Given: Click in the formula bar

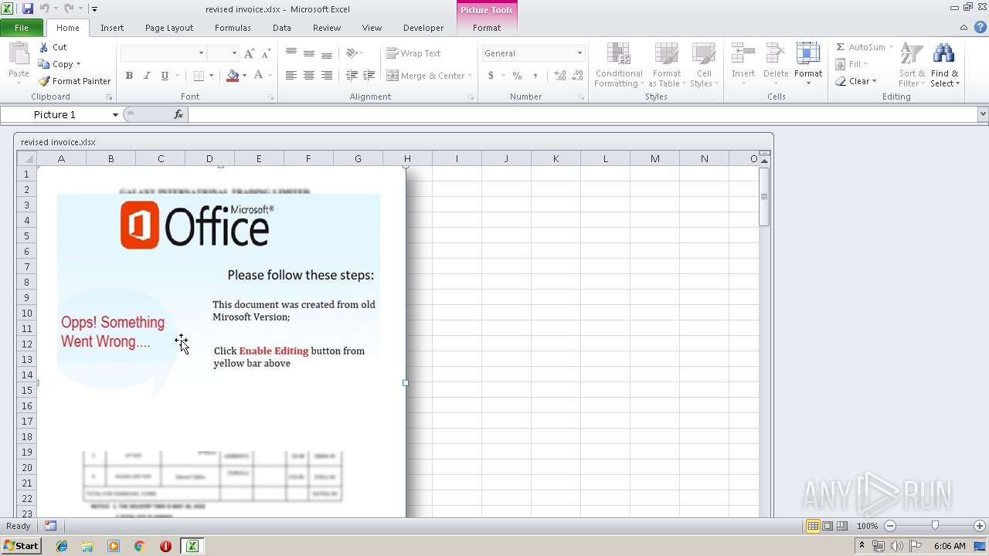Looking at the screenshot, I should click(x=583, y=114).
